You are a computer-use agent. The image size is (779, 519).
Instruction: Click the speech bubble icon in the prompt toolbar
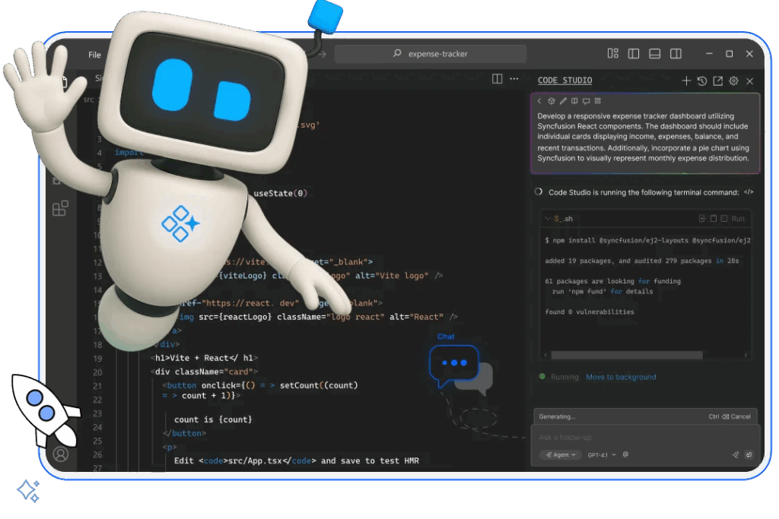587,101
